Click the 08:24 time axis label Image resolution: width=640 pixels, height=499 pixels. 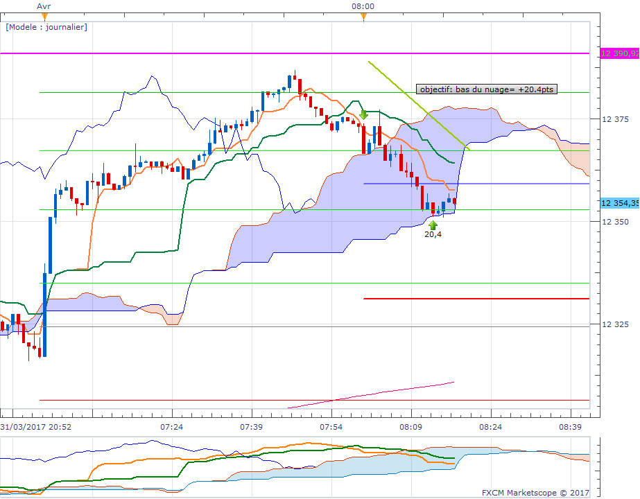point(491,427)
